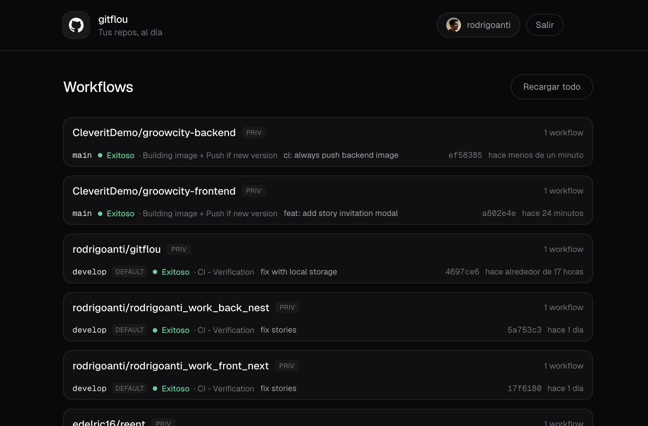Click Exitoso status in work_front_next row
This screenshot has width=648, height=426.
coord(176,389)
